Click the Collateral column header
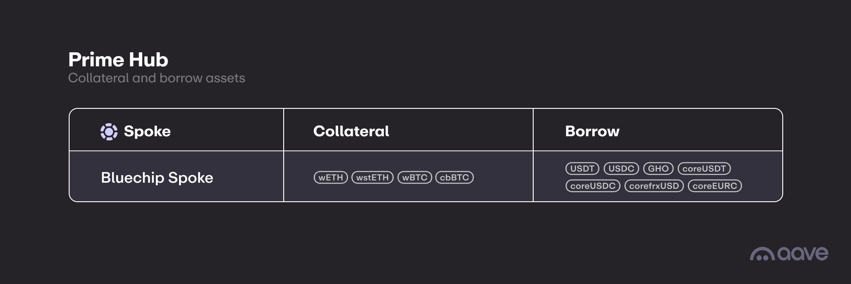851x284 pixels. 351,131
